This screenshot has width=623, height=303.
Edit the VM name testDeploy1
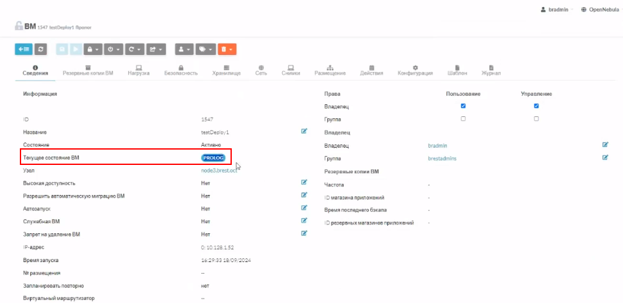click(305, 131)
